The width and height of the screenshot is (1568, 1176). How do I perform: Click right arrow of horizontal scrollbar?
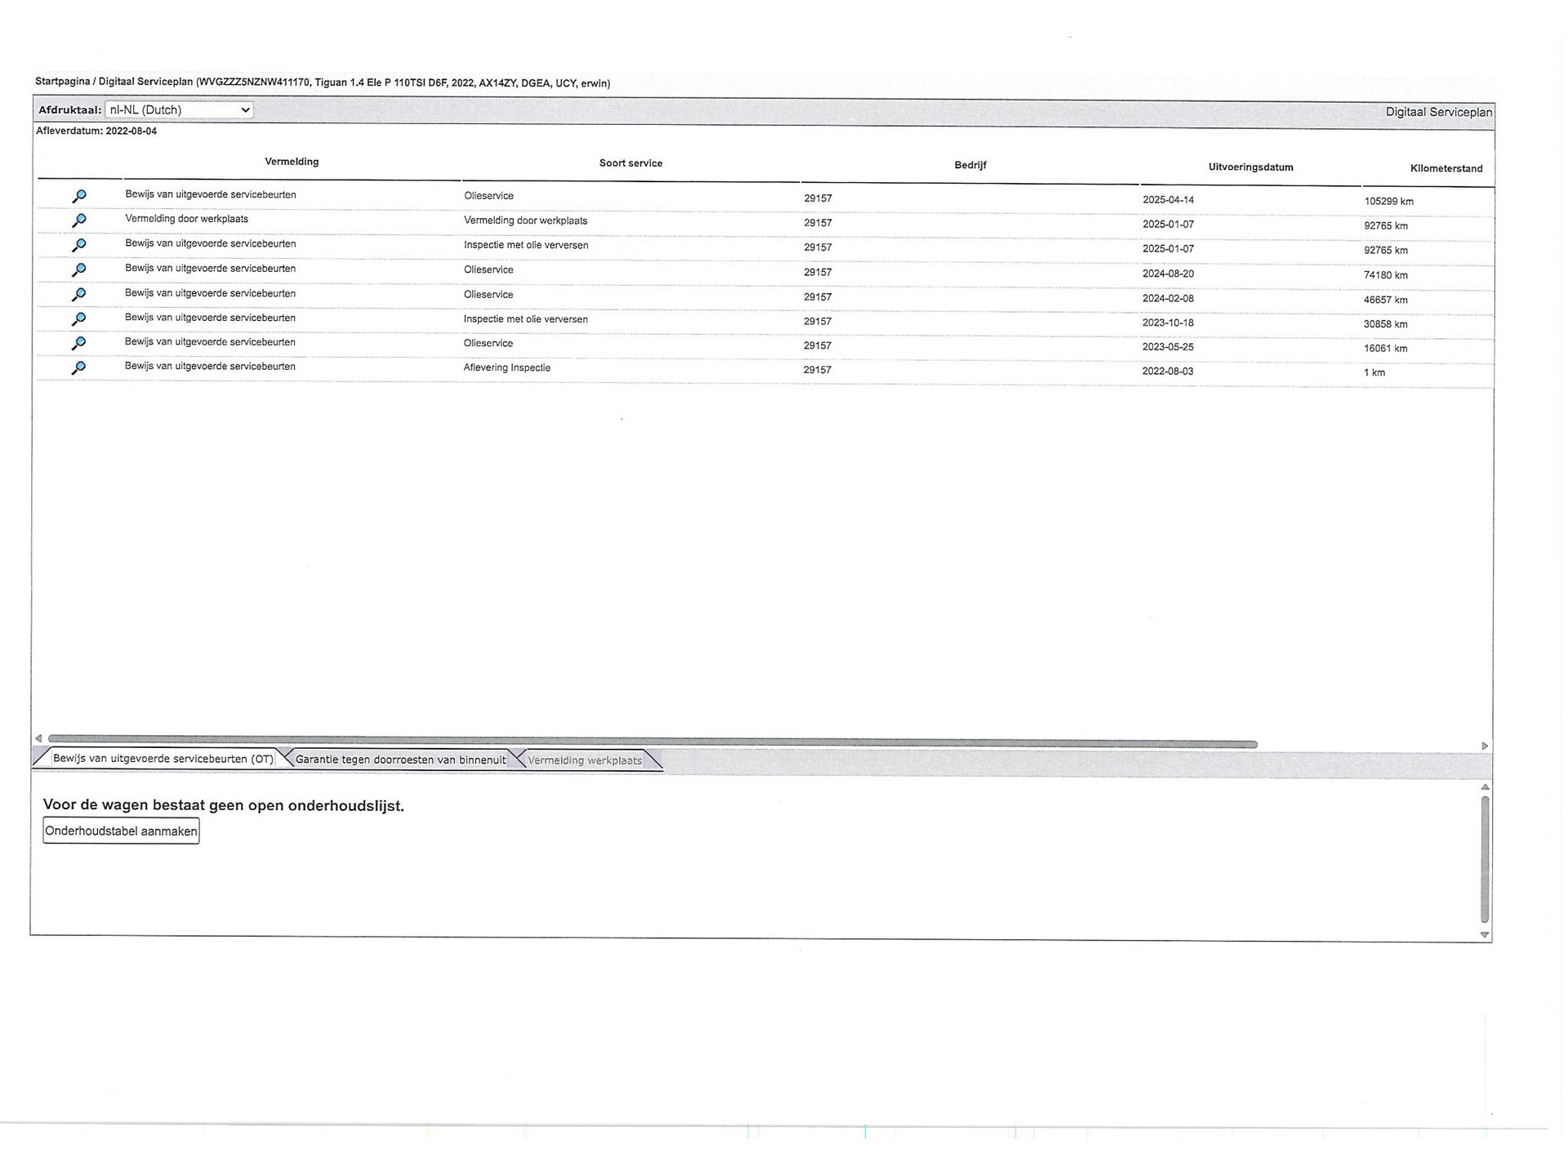tap(1485, 746)
